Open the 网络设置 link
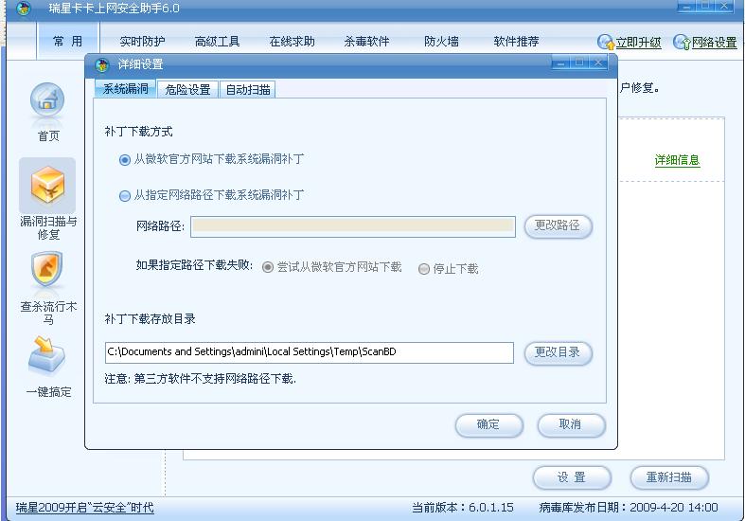Viewport: 745px width, 521px height. (714, 43)
